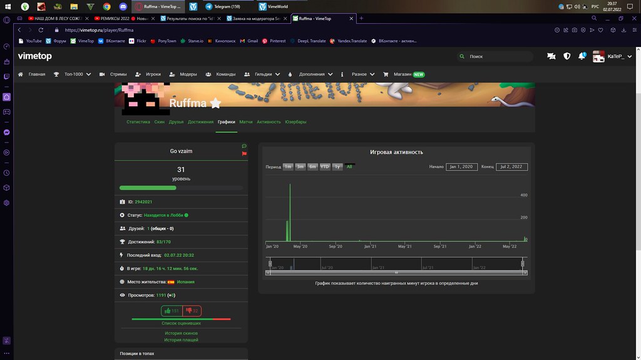Click the chart range navigator scrollbar
641x360 pixels.
(396, 273)
